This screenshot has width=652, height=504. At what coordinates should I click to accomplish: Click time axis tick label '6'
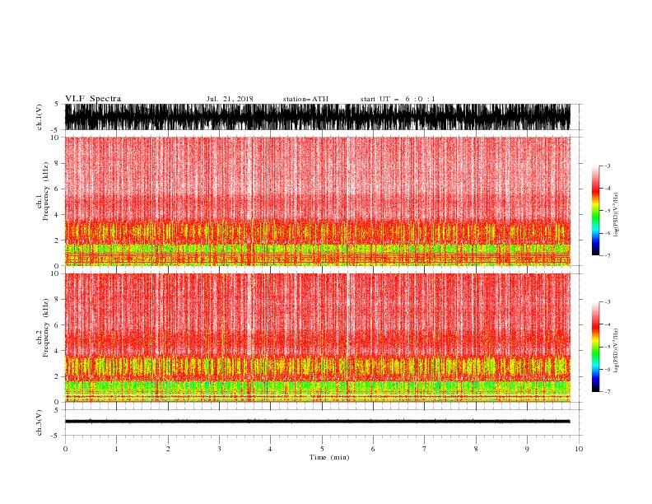pyautogui.click(x=373, y=449)
